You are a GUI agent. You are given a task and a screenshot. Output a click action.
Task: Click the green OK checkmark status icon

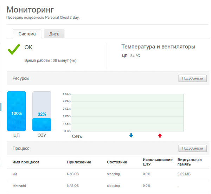[14, 50]
